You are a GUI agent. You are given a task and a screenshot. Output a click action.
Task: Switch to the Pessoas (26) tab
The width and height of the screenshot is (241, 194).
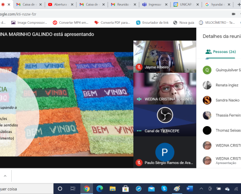click(x=221, y=52)
